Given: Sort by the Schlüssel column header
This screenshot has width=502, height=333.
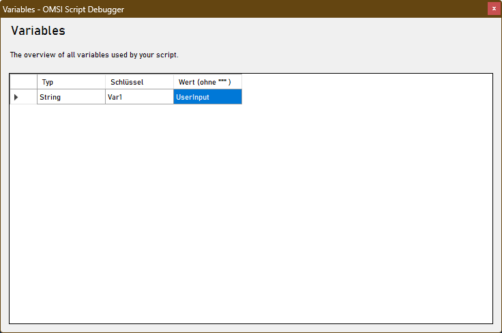Looking at the screenshot, I should pos(139,82).
